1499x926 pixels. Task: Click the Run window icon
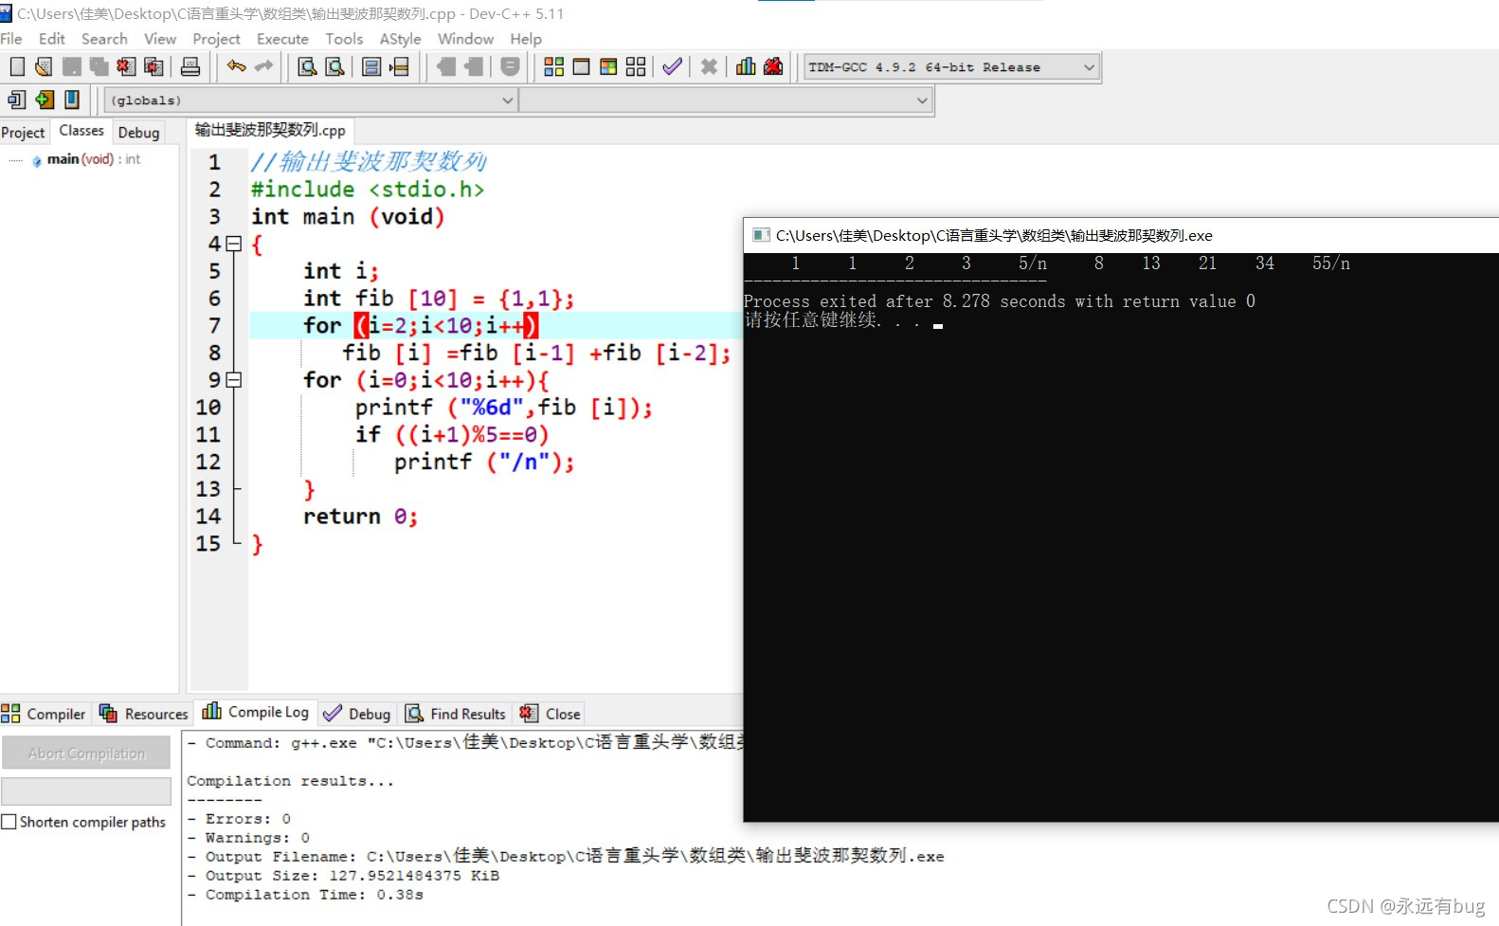(x=582, y=66)
